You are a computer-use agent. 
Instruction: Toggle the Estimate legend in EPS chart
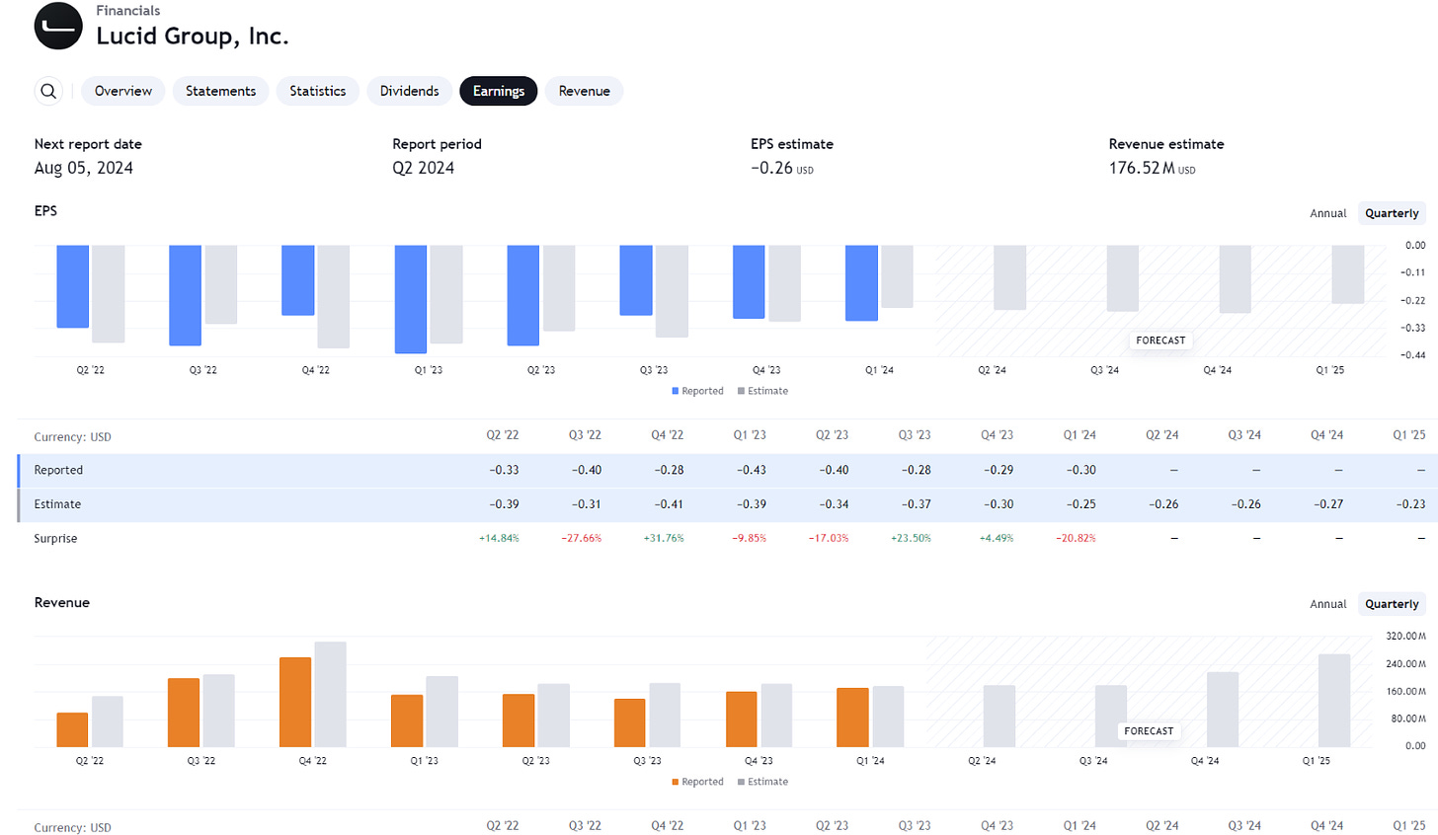coord(762,391)
